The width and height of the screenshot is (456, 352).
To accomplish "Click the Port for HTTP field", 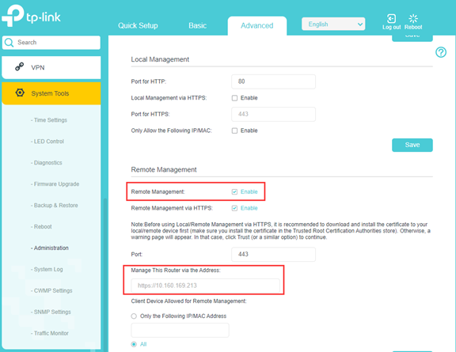I will tap(273, 81).
